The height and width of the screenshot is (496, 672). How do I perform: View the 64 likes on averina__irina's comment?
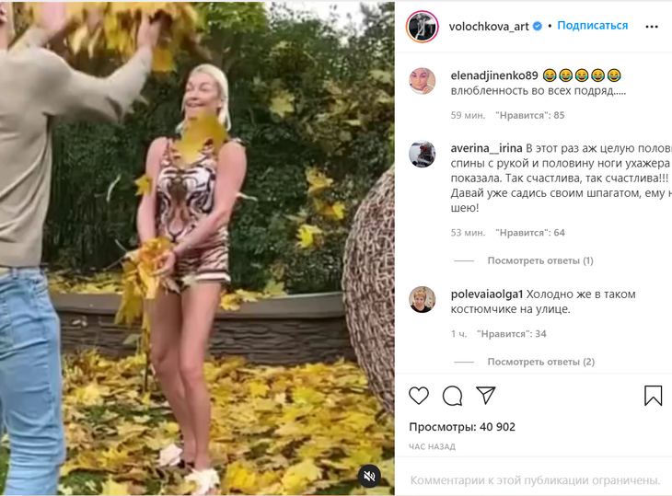[x=530, y=233]
